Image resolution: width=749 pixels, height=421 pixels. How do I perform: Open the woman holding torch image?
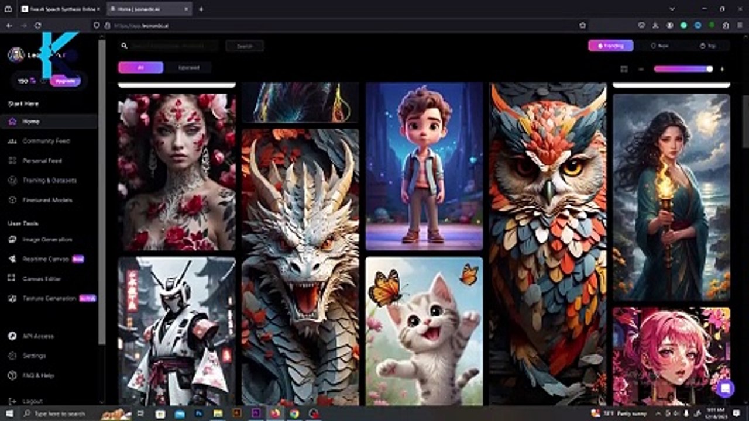click(672, 197)
